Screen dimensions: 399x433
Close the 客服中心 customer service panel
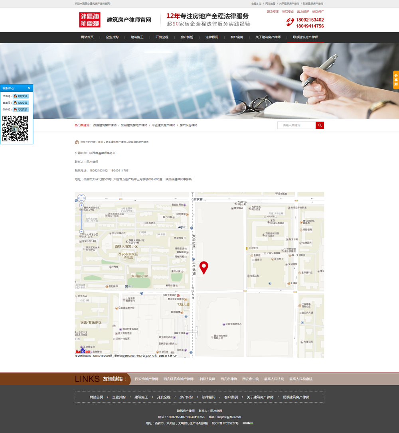pyautogui.click(x=29, y=88)
